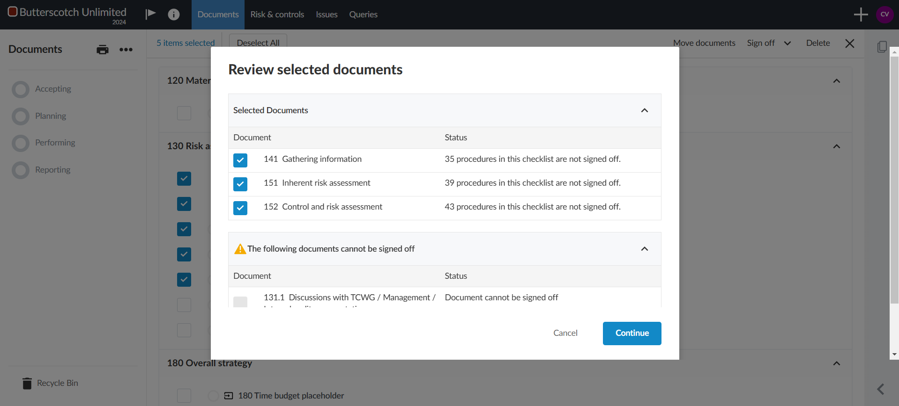The width and height of the screenshot is (899, 406).
Task: Open engagement info icon
Action: [x=174, y=14]
